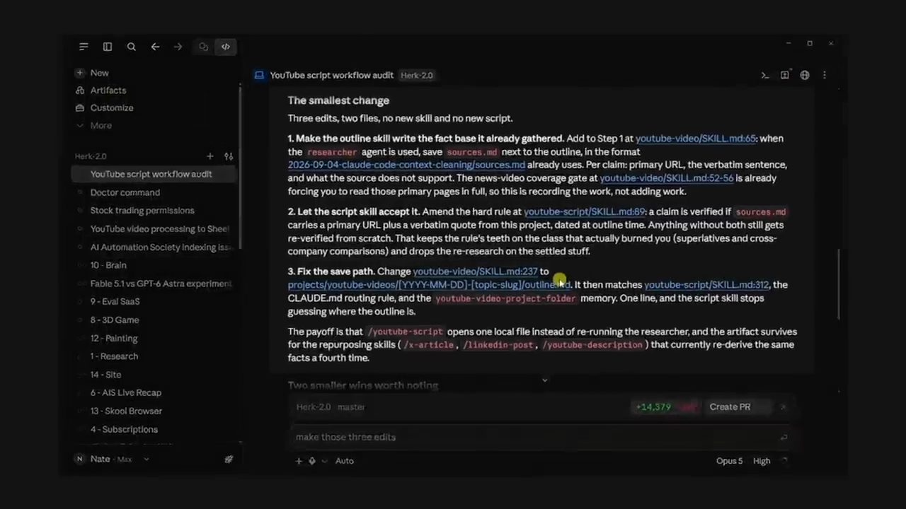Open the Auto permission mode dropdown
This screenshot has height=509, width=906.
[344, 461]
